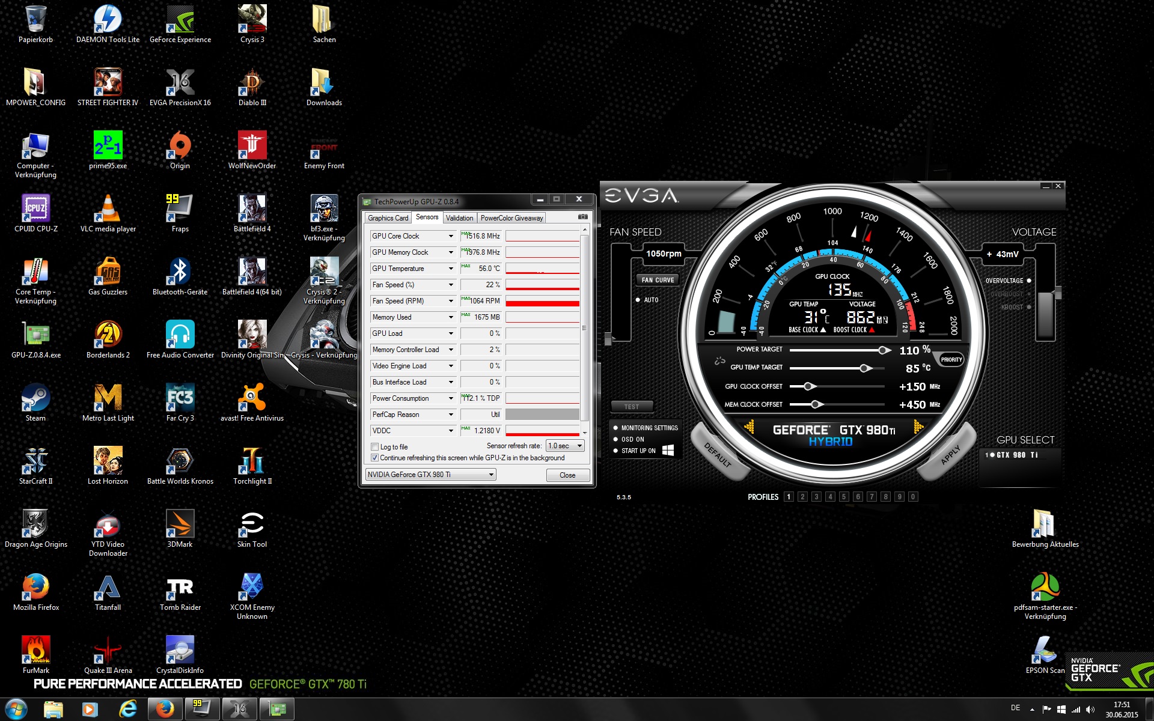The height and width of the screenshot is (721, 1154).
Task: Expand the GPU Core Clock sensor dropdown
Action: 451,236
